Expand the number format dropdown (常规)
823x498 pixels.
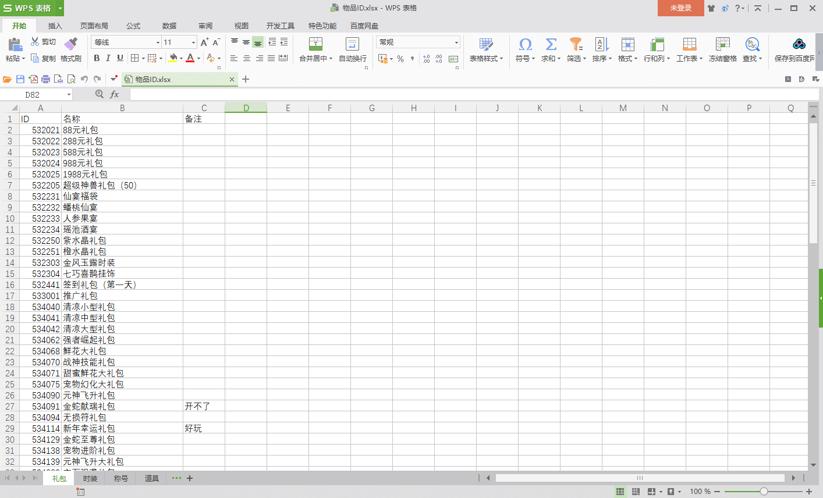(x=456, y=42)
